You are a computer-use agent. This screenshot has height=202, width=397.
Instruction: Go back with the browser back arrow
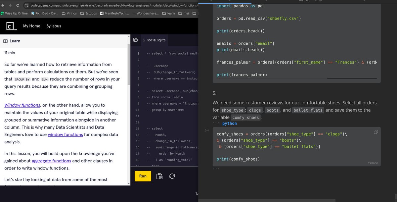3,5
